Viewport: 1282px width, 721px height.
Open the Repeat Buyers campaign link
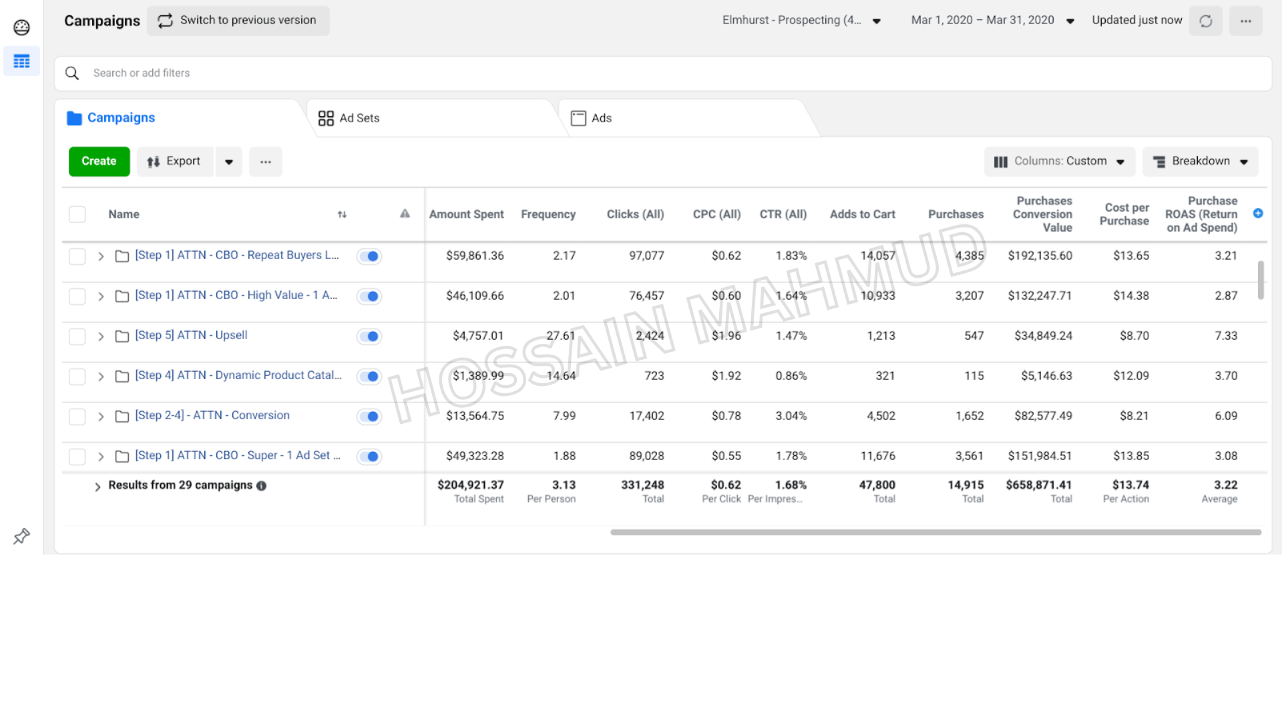[237, 255]
